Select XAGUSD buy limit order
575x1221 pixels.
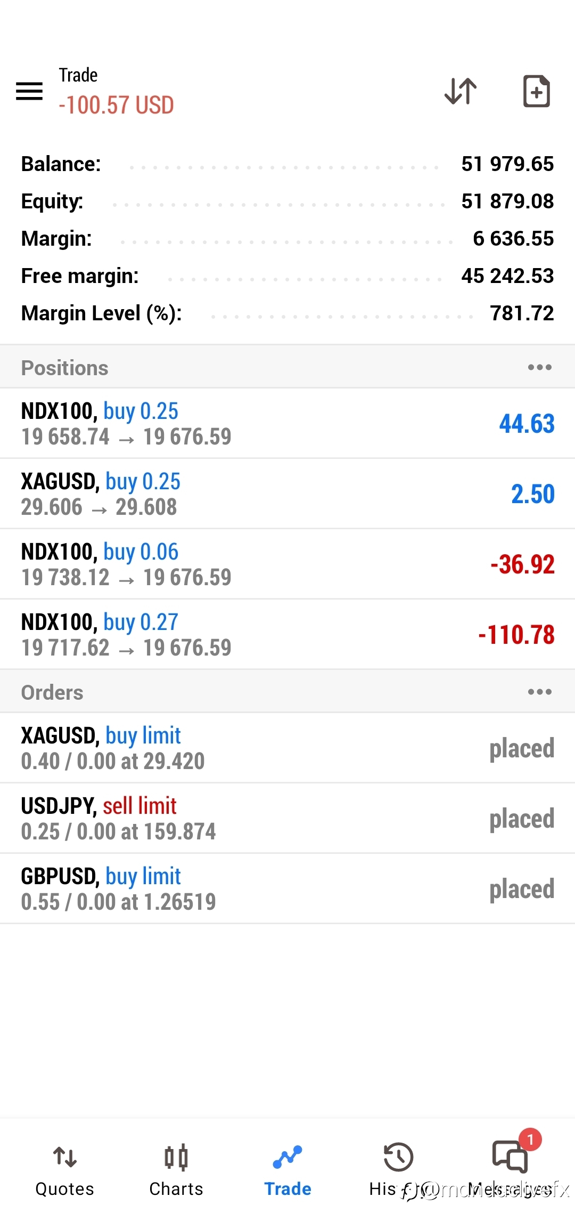point(287,748)
